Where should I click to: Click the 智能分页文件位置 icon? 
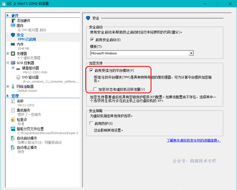pyautogui.click(x=13, y=129)
